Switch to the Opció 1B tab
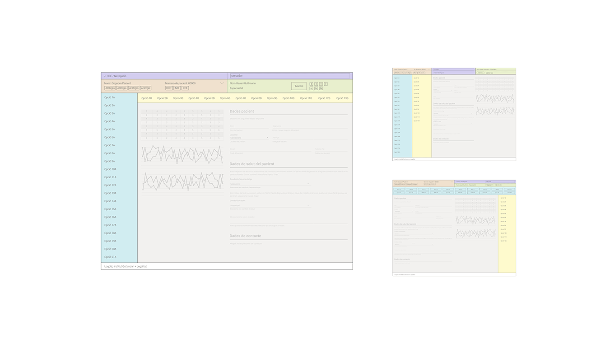 point(147,98)
